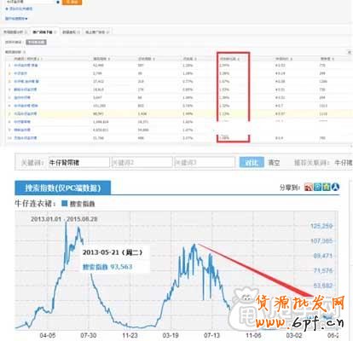Click y-axis value 107,365
Screen dimensions: 353x341
point(321,241)
